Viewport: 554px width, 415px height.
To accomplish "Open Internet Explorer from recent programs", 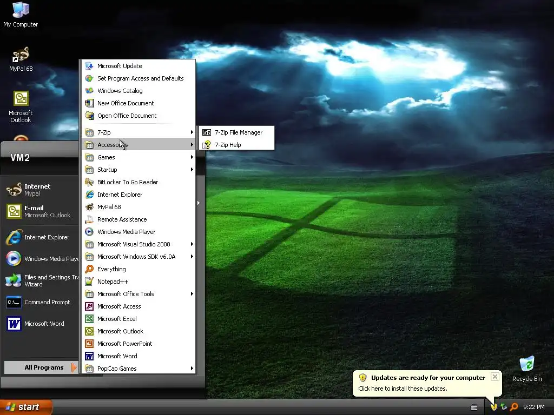I will [41, 237].
